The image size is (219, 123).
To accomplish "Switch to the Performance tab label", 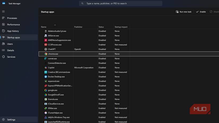I will click(14, 25).
